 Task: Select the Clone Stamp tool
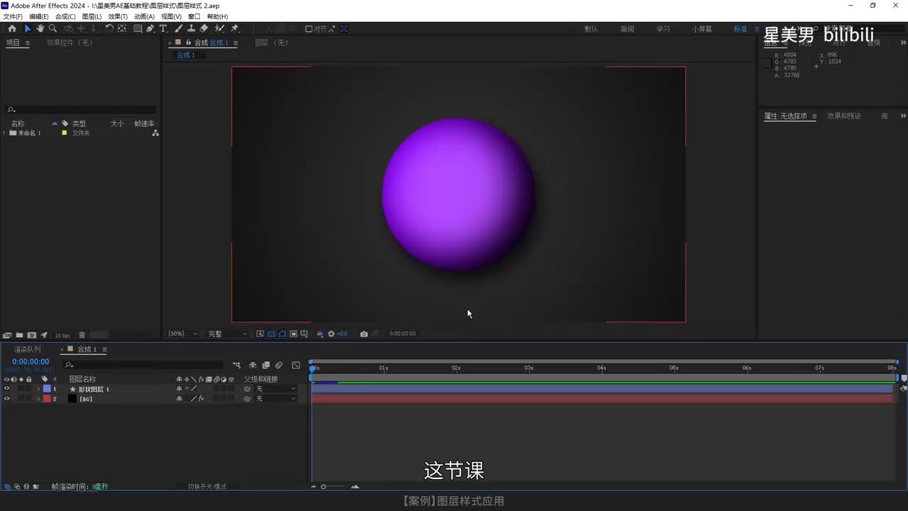(x=191, y=28)
